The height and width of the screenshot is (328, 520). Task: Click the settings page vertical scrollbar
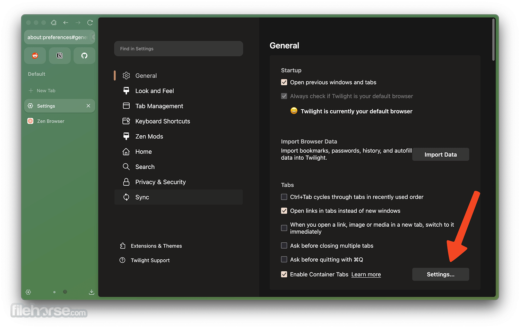coord(493,40)
